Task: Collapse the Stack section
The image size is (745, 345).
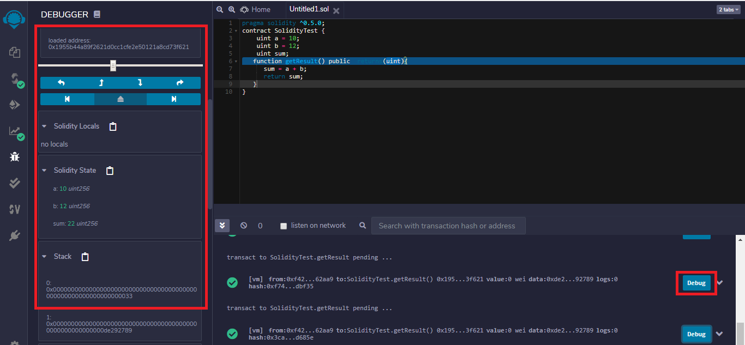Action: pyautogui.click(x=45, y=257)
